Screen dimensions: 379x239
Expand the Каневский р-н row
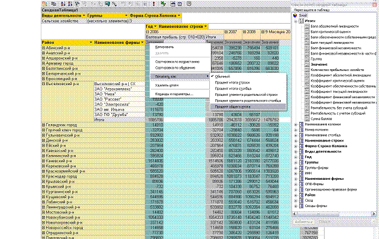(44, 161)
